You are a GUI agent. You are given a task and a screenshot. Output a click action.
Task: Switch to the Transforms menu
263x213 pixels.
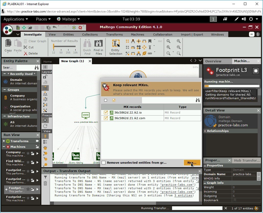(114, 34)
